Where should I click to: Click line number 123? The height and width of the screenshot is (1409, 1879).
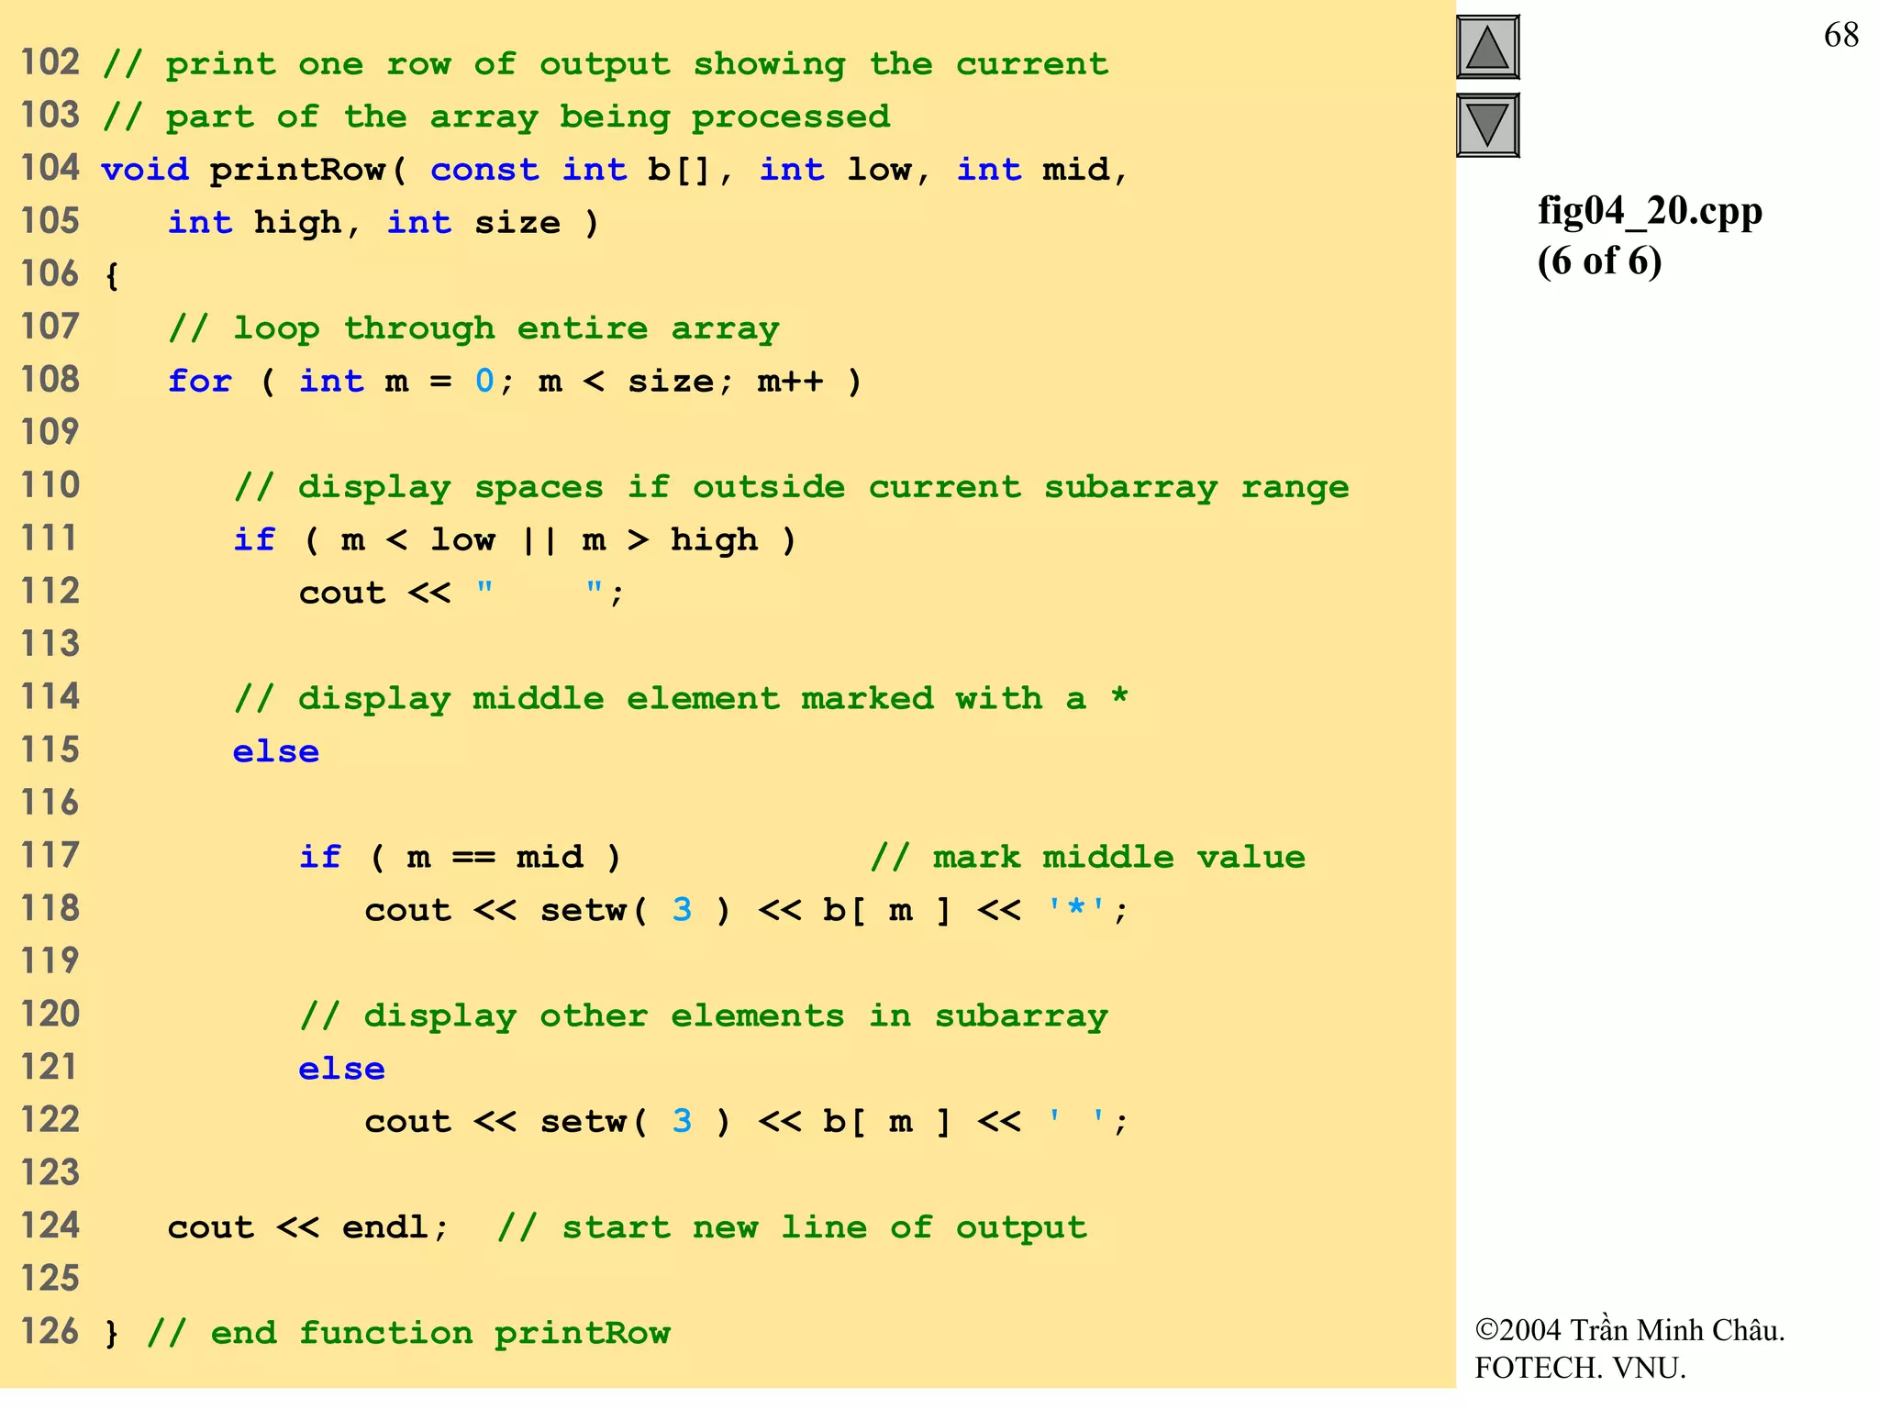click(50, 1173)
